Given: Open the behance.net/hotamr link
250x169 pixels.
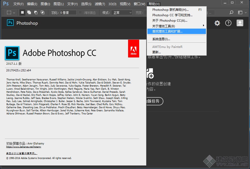Looking at the screenshot, I should 24,147.
